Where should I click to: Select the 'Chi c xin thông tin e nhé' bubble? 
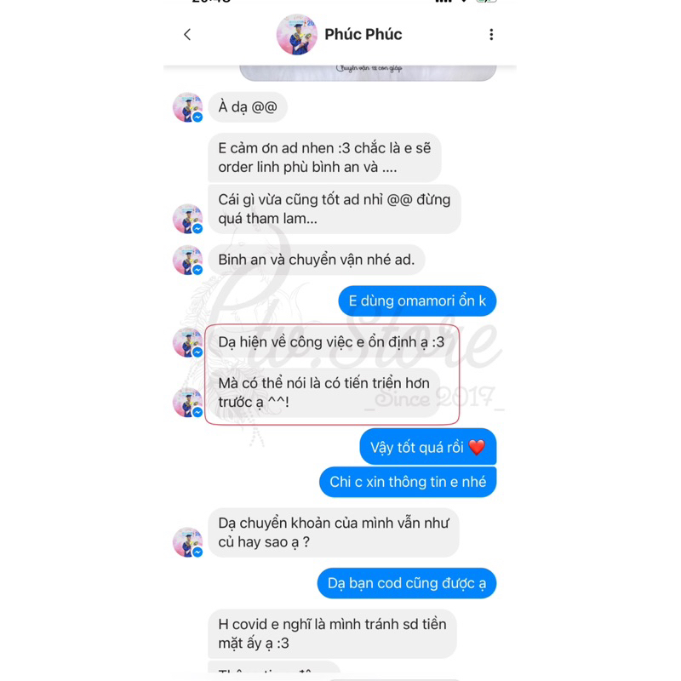(x=408, y=482)
